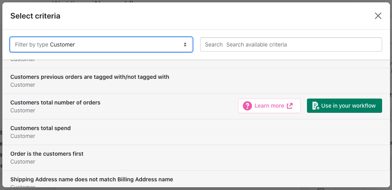Click the Select criteria dialog title
The width and height of the screenshot is (392, 190).
35,16
